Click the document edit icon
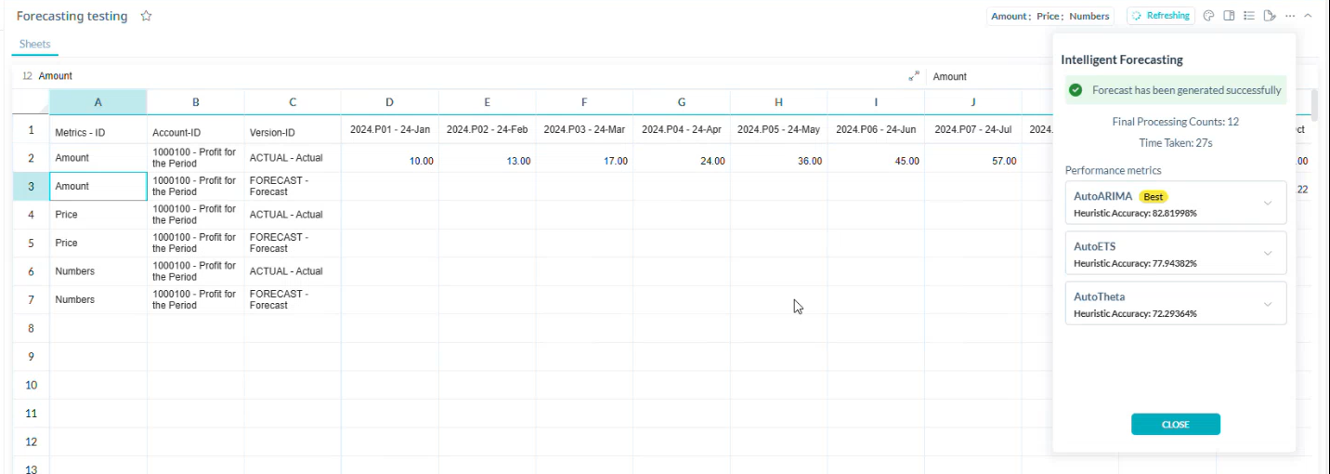 (x=1270, y=16)
